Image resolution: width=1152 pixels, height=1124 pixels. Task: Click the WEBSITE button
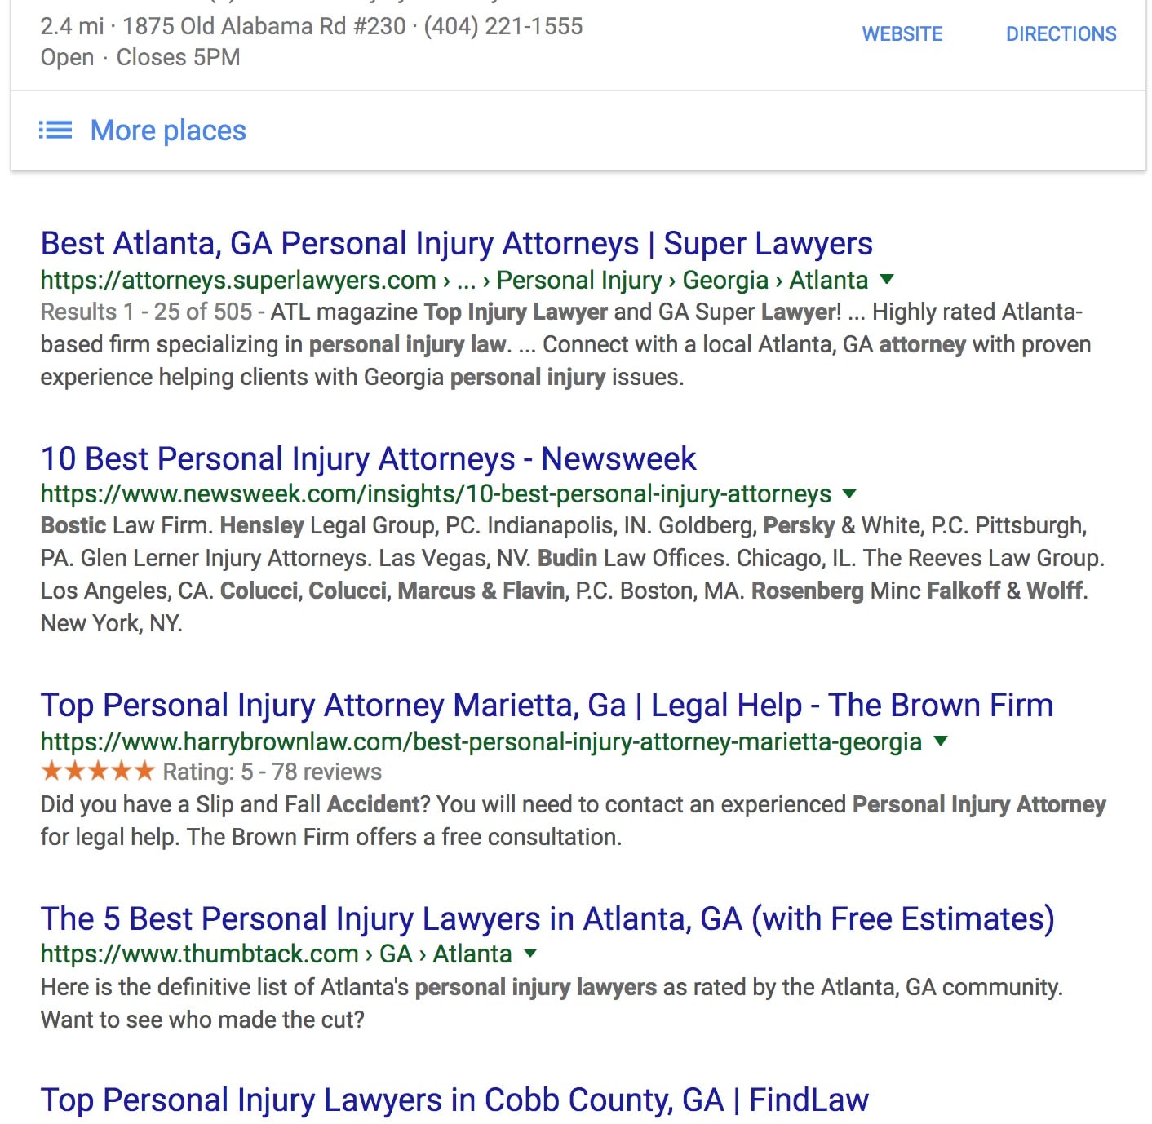coord(902,34)
